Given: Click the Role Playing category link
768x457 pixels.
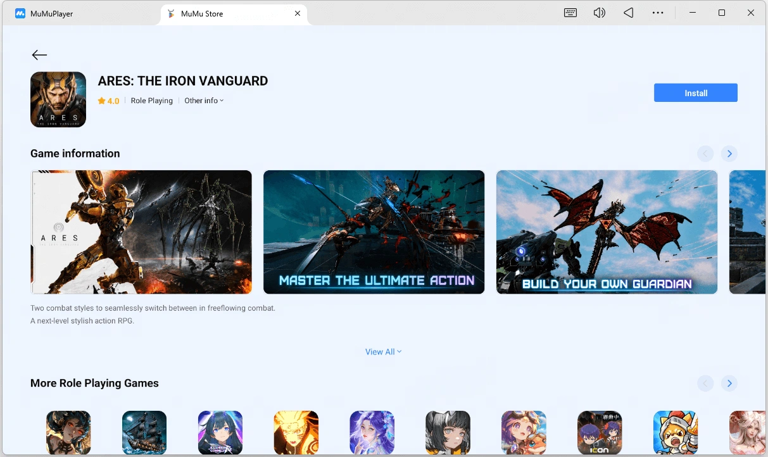Looking at the screenshot, I should (x=151, y=101).
